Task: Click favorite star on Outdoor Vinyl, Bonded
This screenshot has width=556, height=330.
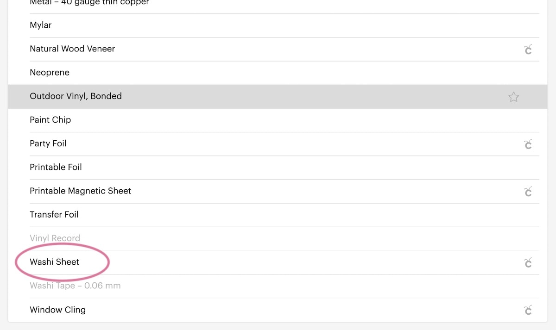Action: 513,97
